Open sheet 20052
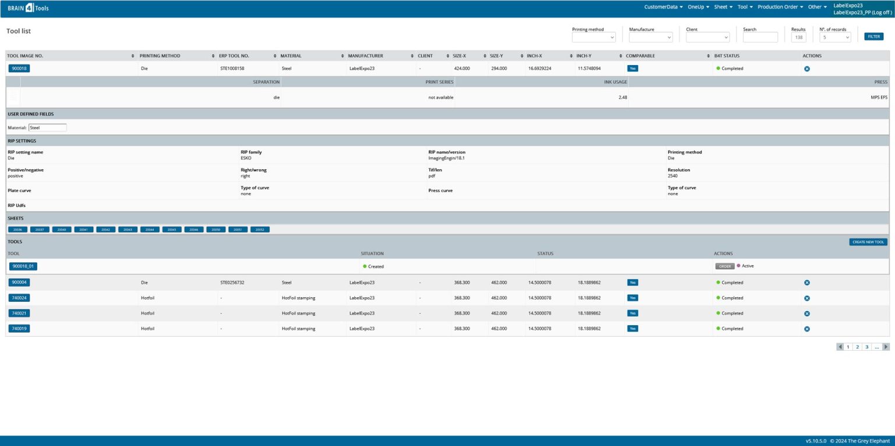895x446 pixels. click(260, 230)
